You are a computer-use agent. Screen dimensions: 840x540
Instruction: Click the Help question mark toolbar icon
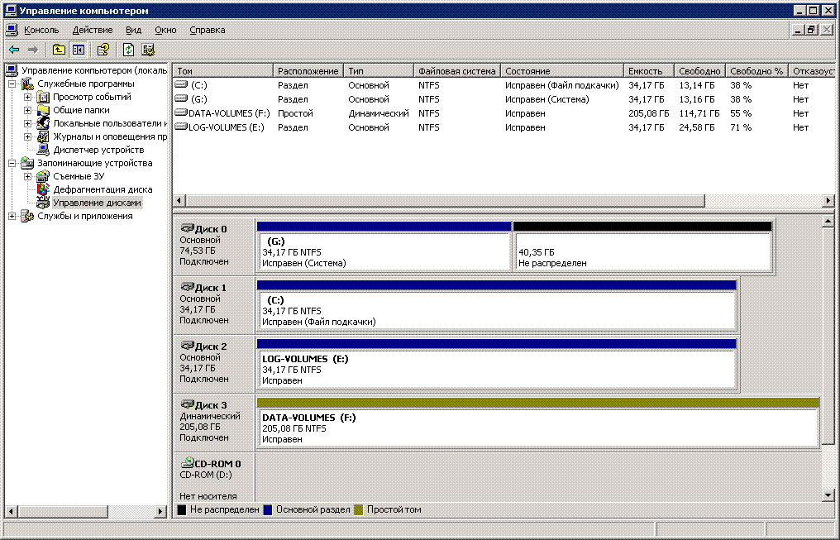[x=103, y=50]
